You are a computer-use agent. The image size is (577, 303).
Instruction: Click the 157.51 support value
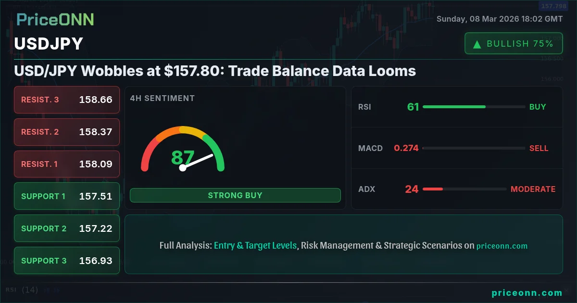pos(96,196)
